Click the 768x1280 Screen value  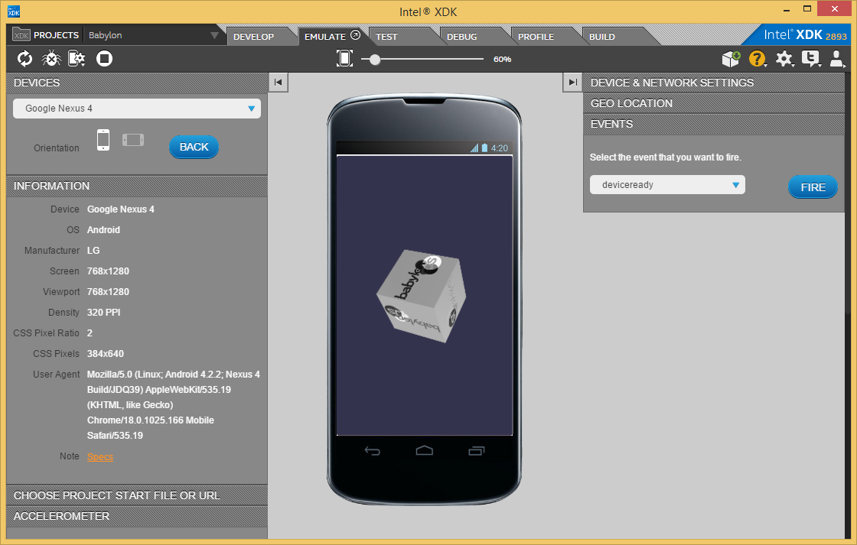[x=108, y=271]
